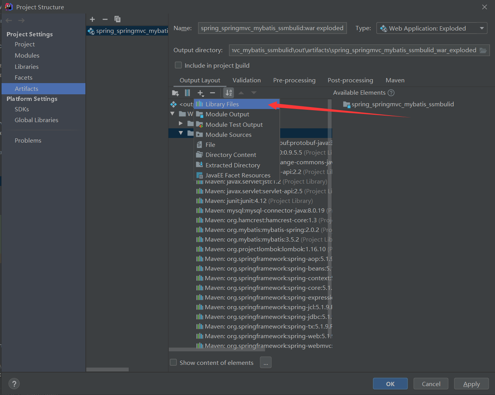This screenshot has width=495, height=395.
Task: Click the Create Archive icon next to Create Directory
Action: pyautogui.click(x=187, y=93)
